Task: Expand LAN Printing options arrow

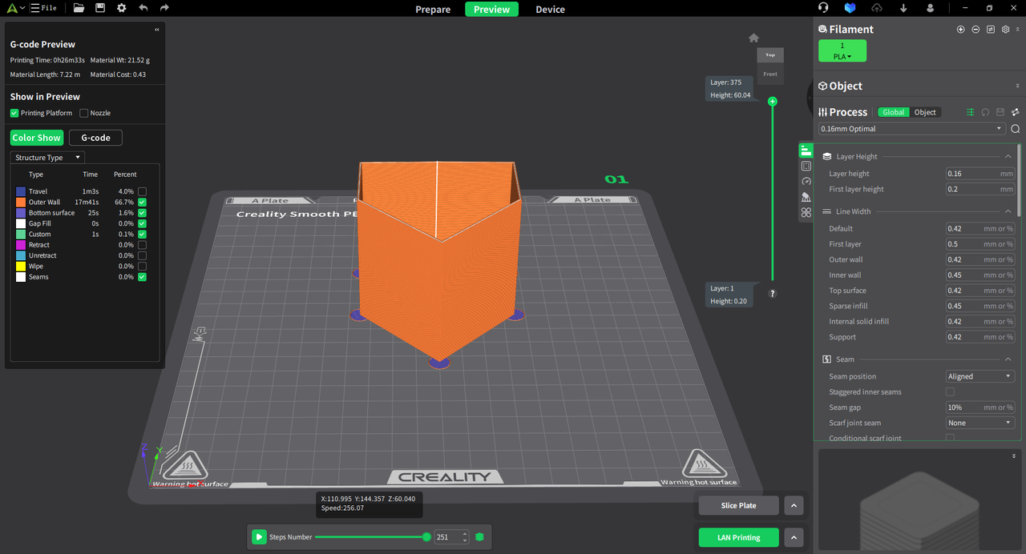Action: tap(794, 537)
